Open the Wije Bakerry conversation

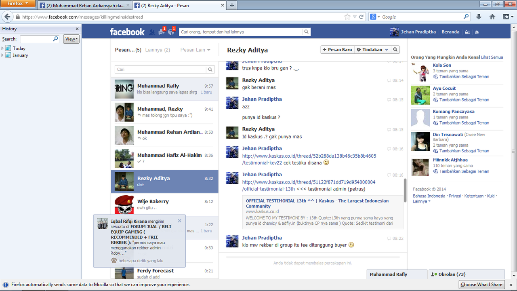[x=164, y=205]
